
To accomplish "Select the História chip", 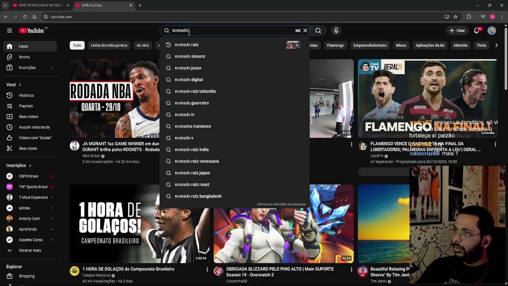I will (460, 45).
